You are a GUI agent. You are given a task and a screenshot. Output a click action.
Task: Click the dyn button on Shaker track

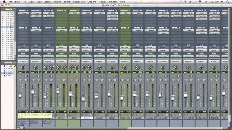tap(99, 115)
